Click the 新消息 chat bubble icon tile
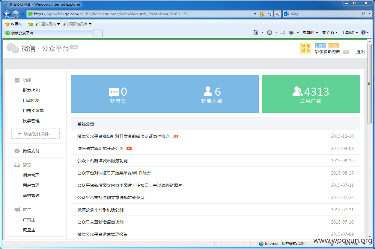This screenshot has width=375, height=249. [x=118, y=94]
